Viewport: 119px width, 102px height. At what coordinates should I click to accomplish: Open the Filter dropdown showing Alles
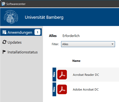88,44
